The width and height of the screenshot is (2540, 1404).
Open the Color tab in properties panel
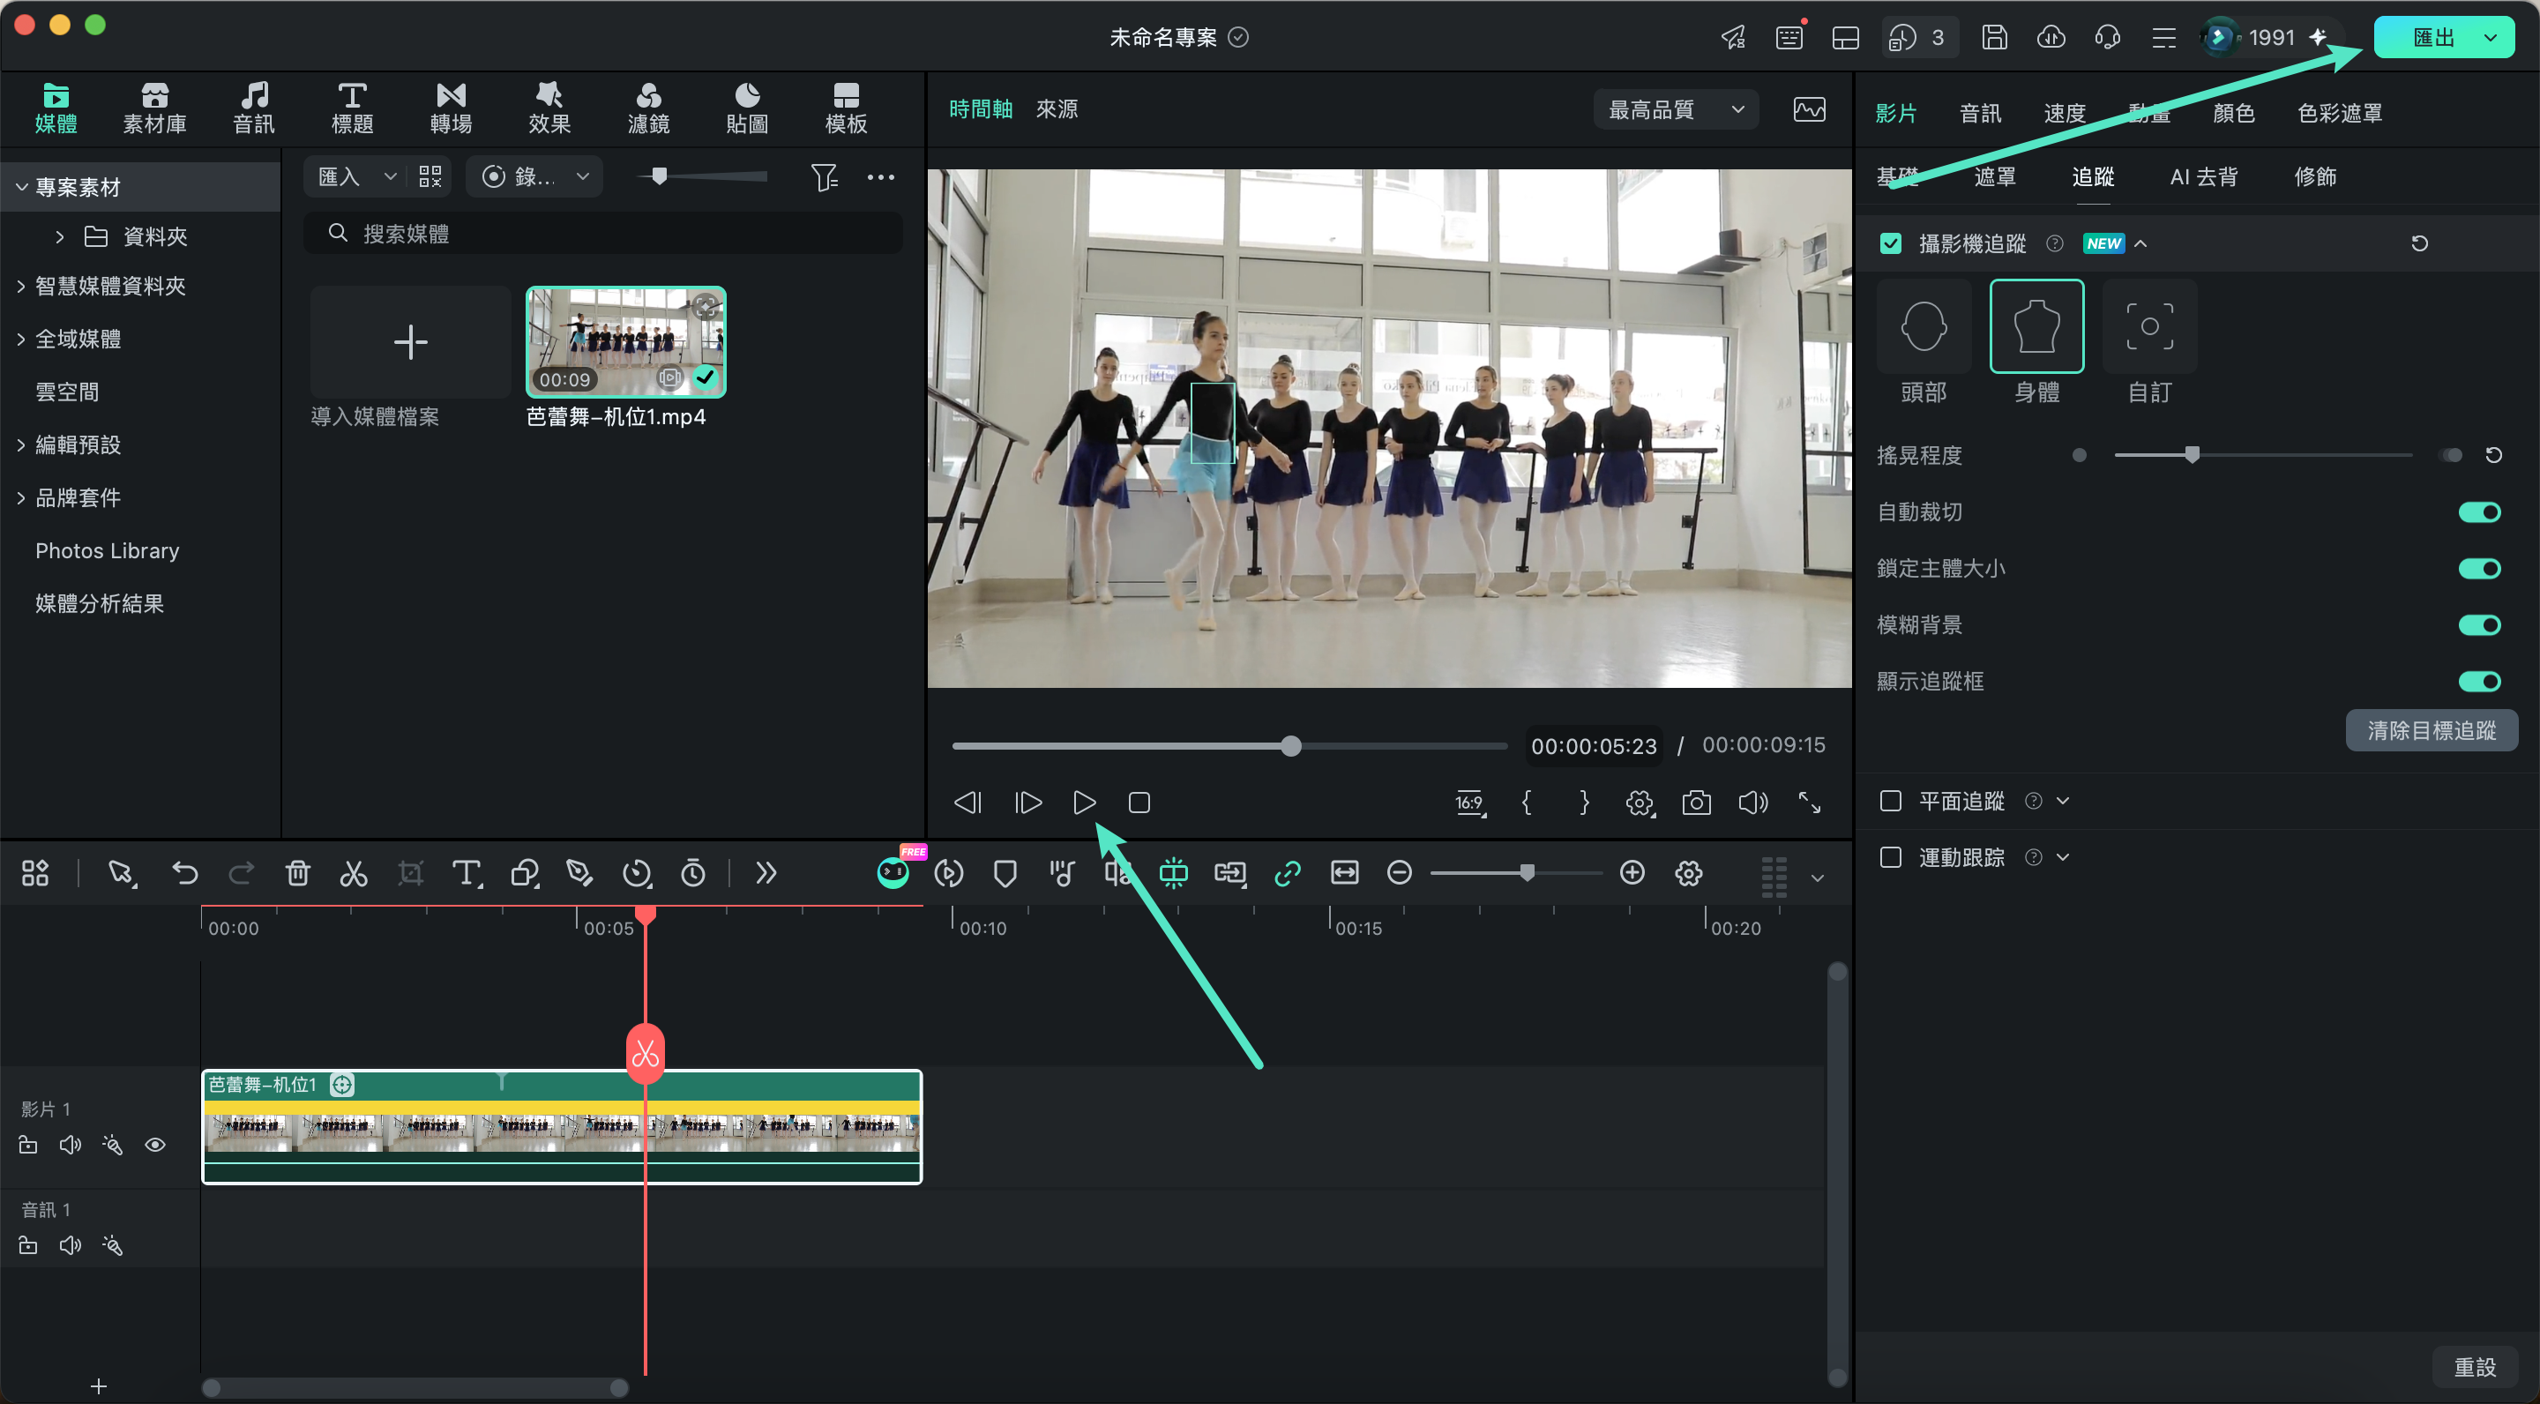pos(2233,114)
